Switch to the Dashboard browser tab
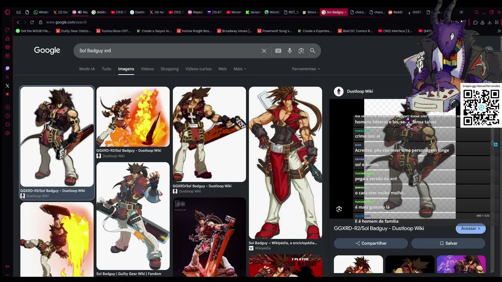This screenshot has height=282, width=502. [138, 12]
